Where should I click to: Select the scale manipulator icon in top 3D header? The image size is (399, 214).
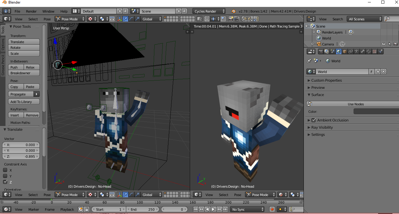pyautogui.click(x=137, y=19)
